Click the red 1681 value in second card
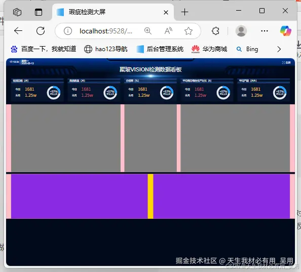This screenshot has height=272, width=301. tap(86, 89)
